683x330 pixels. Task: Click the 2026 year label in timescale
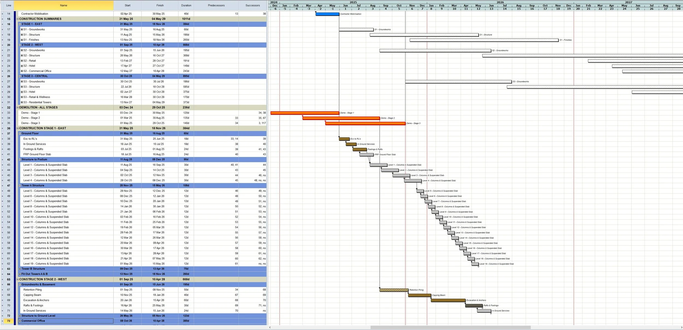coord(500,2)
